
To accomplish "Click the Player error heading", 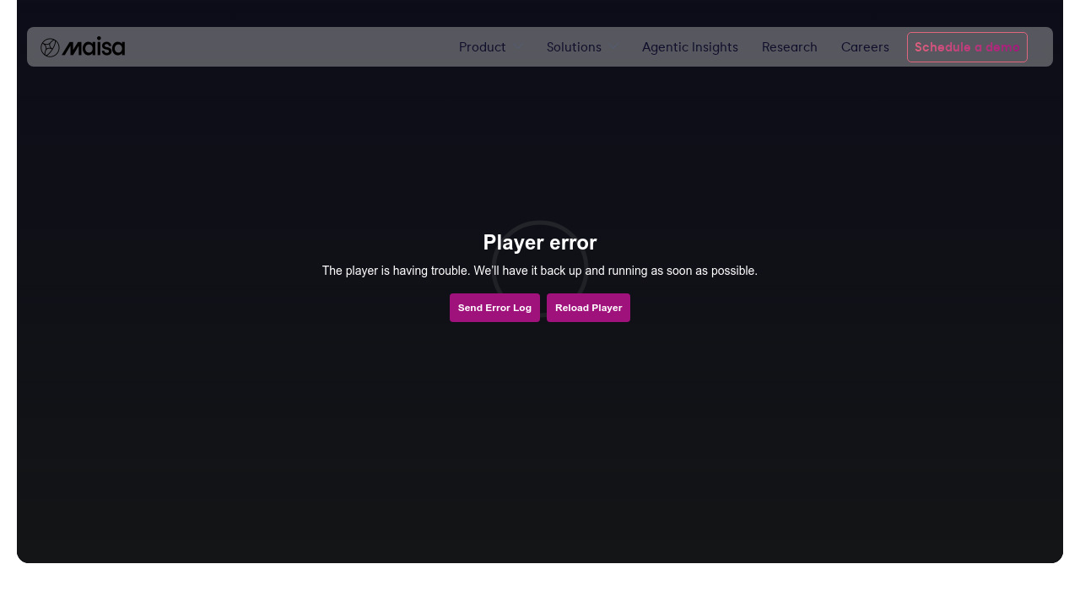I will click(539, 243).
